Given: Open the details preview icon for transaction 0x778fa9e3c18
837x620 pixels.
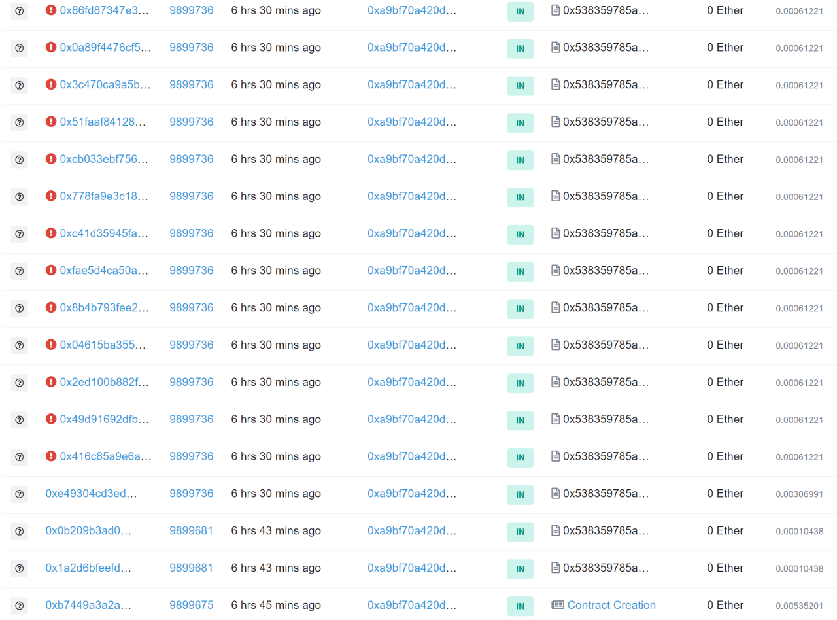Looking at the screenshot, I should pos(20,197).
